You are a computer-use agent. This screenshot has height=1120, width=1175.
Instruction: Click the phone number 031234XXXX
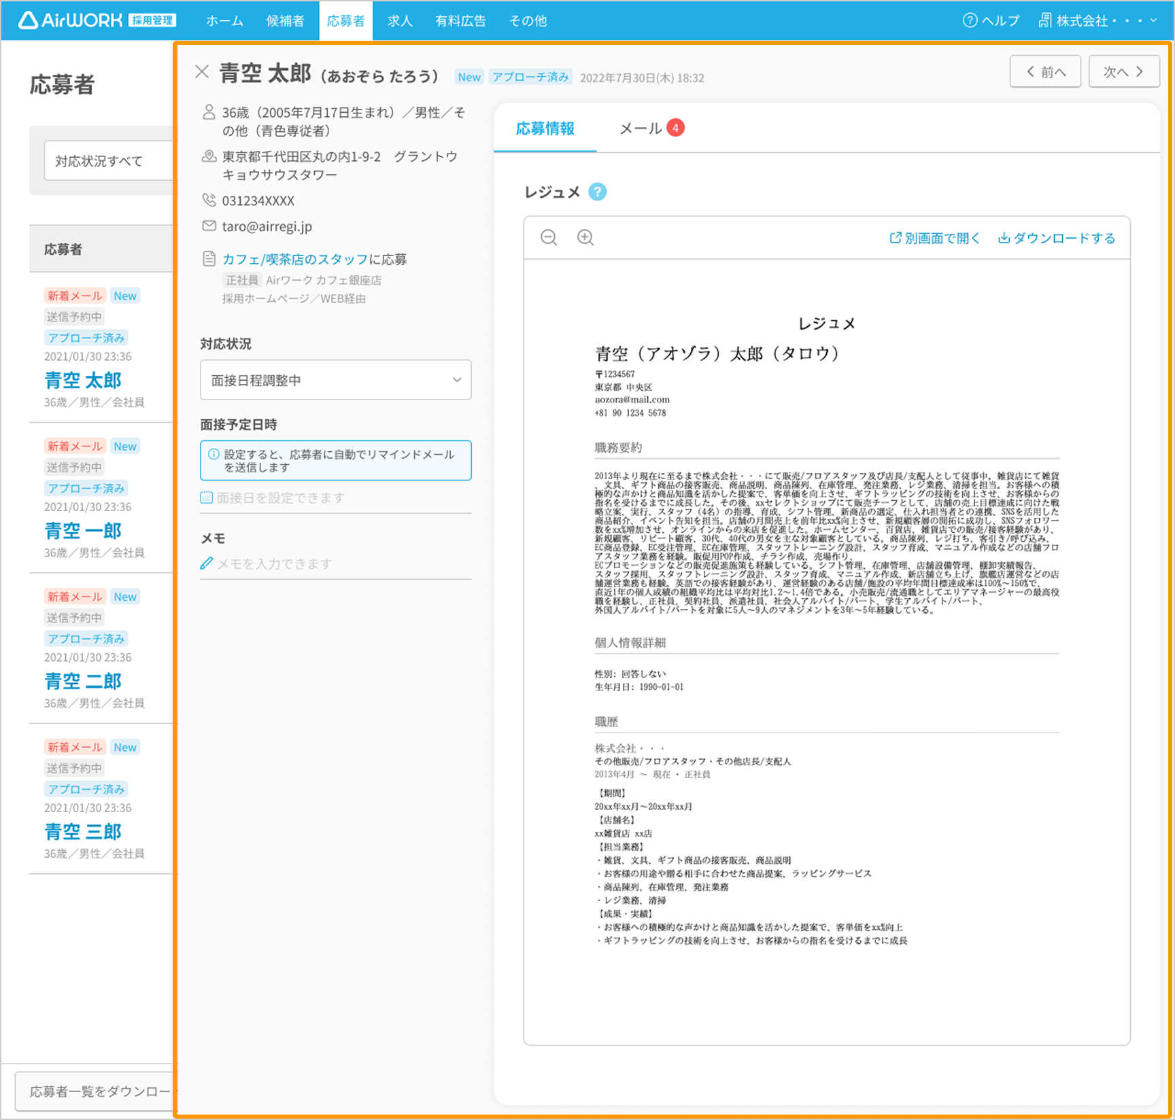click(x=258, y=200)
